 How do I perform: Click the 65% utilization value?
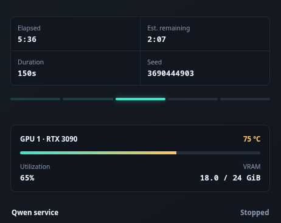click(x=27, y=178)
